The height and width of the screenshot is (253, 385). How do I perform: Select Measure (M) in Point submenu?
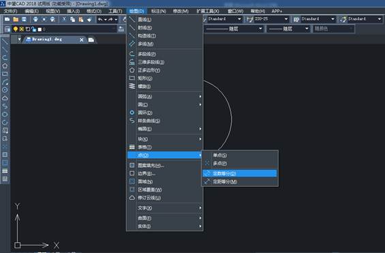(x=240, y=181)
